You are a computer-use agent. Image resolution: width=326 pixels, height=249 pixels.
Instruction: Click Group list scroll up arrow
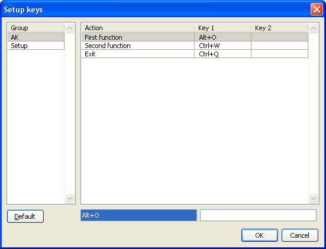(x=69, y=28)
